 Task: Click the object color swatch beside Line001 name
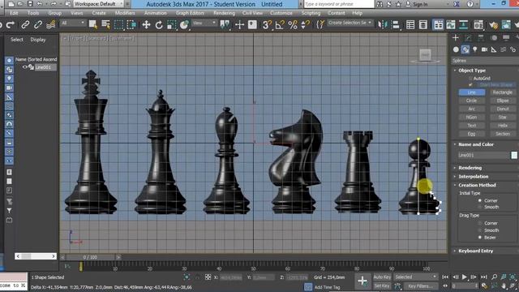coord(514,155)
